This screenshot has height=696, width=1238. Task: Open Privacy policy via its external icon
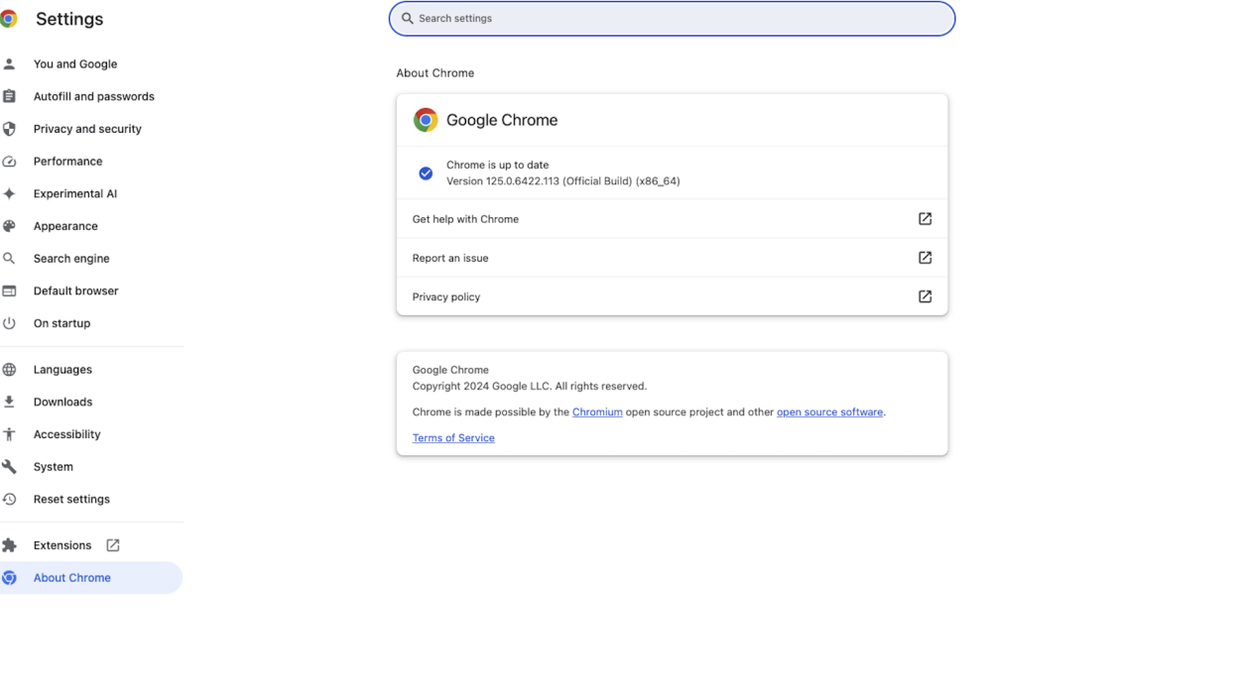pyautogui.click(x=925, y=296)
